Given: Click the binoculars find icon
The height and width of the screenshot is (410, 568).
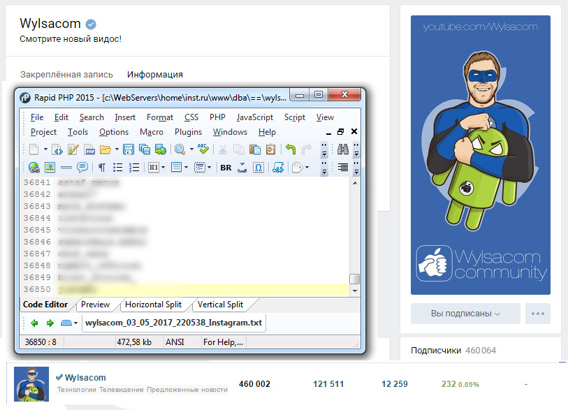Looking at the screenshot, I should click(343, 149).
